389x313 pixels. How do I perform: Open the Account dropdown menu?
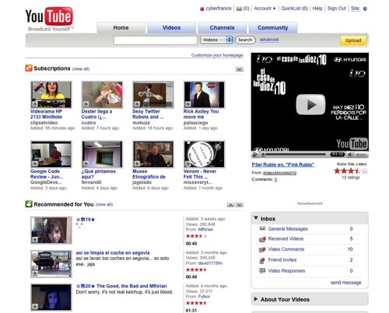coord(265,9)
